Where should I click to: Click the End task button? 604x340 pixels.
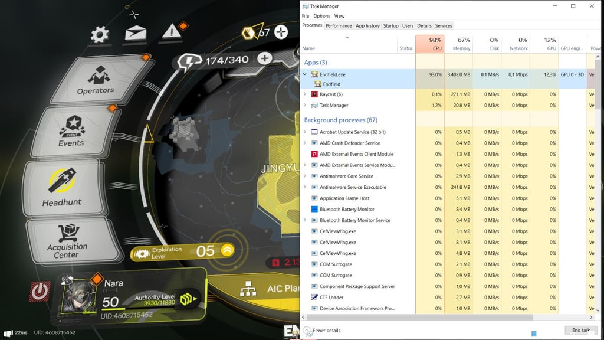pos(581,330)
